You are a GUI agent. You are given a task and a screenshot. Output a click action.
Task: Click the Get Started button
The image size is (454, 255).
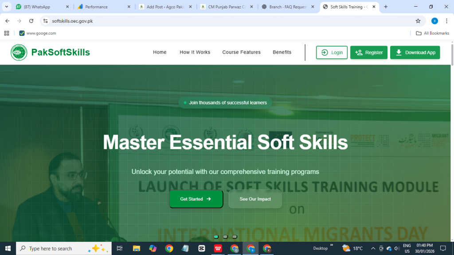tap(196, 199)
